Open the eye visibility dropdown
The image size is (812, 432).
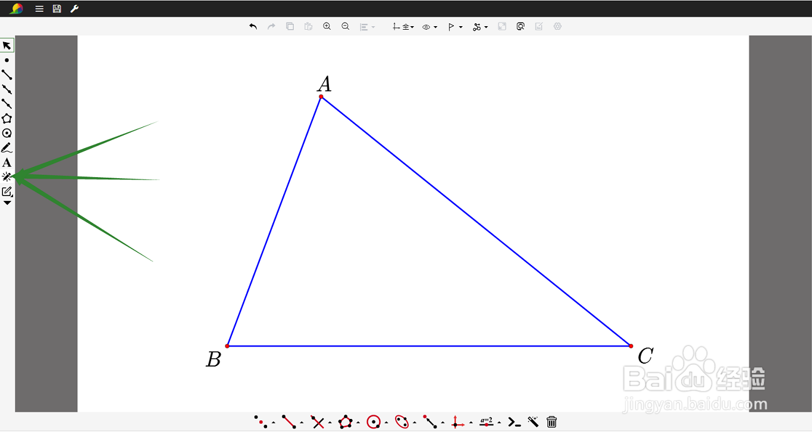pyautogui.click(x=429, y=27)
